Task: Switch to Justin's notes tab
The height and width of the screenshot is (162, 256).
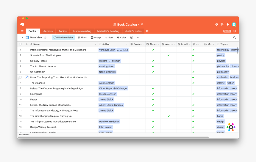Action: pyautogui.click(x=133, y=31)
